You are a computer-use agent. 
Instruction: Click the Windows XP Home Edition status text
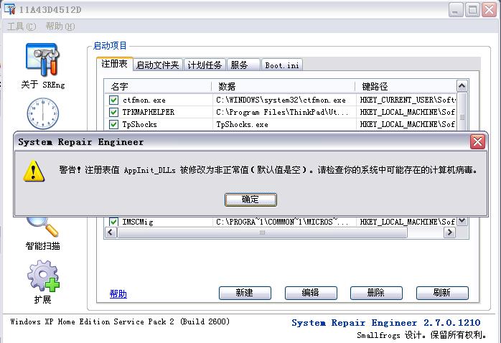click(x=120, y=321)
